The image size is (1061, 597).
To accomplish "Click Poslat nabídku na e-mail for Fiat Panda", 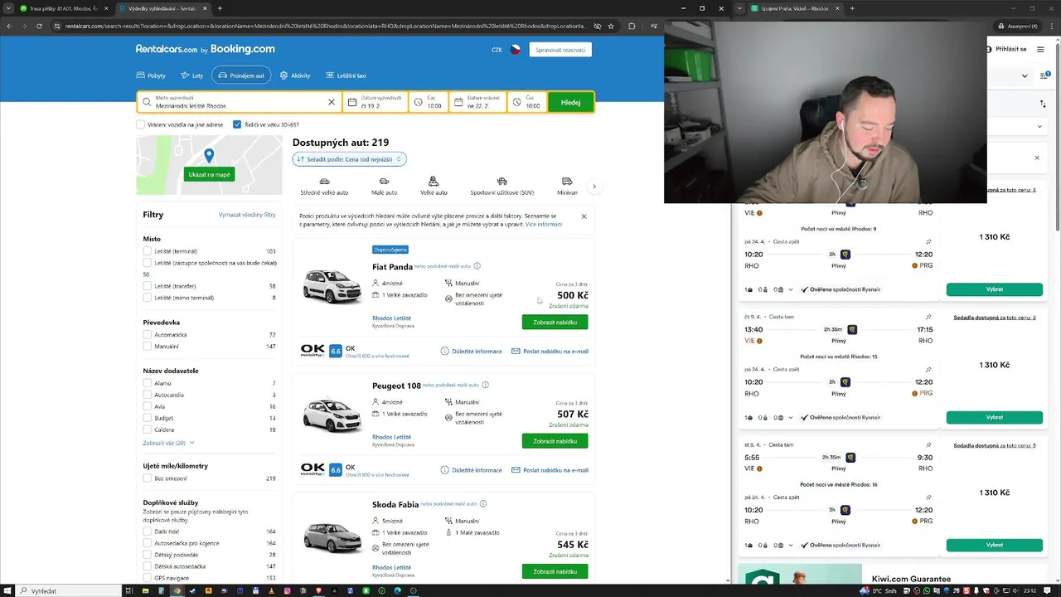I will pos(550,351).
